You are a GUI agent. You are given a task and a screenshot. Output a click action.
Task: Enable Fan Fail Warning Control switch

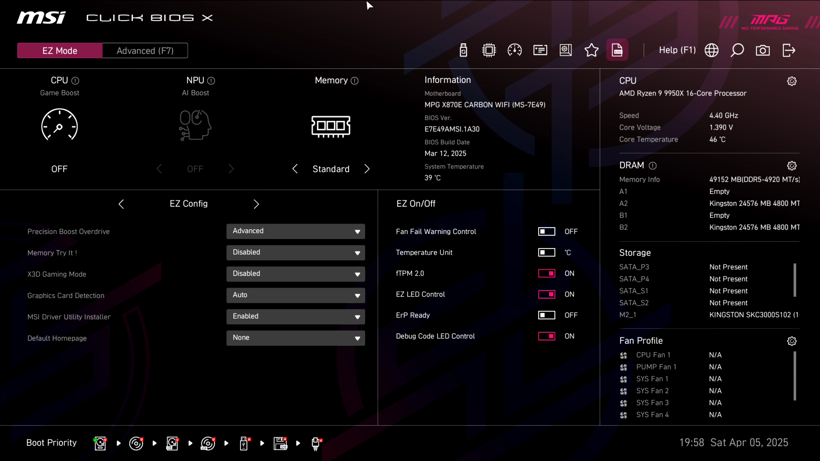tap(547, 231)
